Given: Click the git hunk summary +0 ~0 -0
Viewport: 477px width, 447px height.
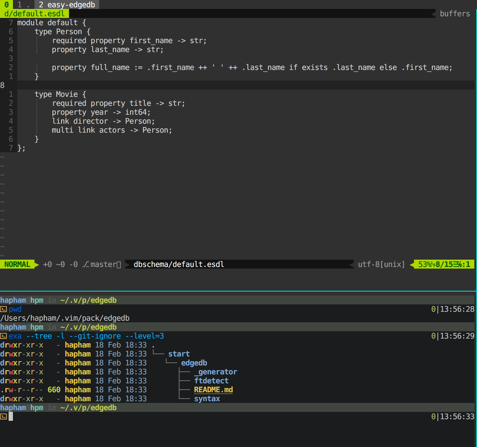Looking at the screenshot, I should click(x=60, y=264).
